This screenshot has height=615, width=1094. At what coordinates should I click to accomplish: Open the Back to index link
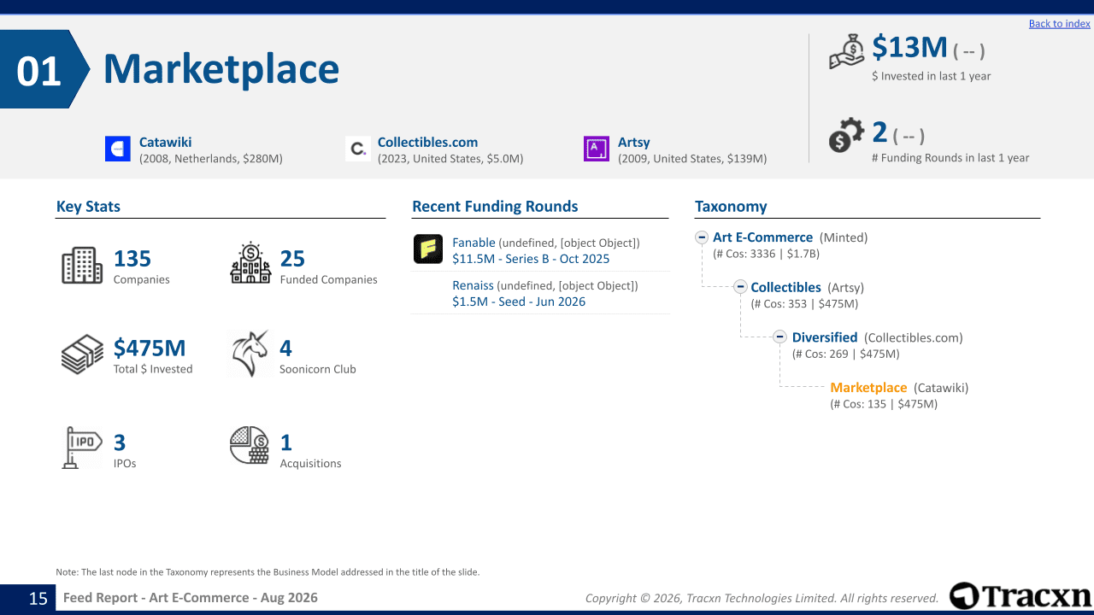click(x=1060, y=24)
